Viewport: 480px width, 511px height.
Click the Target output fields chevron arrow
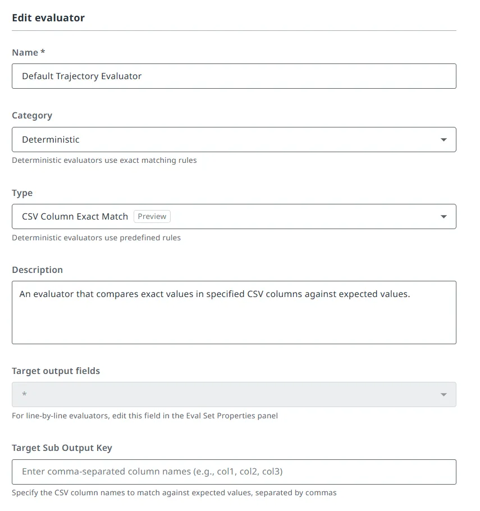(443, 394)
